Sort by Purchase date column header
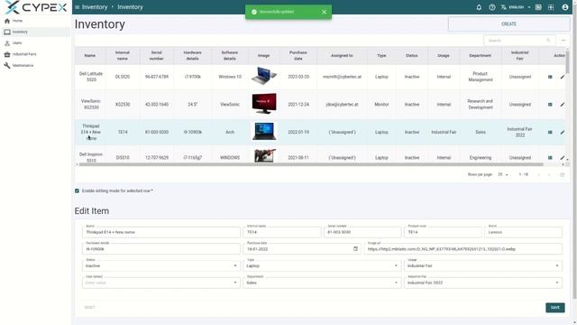The image size is (577, 325). pyautogui.click(x=298, y=55)
